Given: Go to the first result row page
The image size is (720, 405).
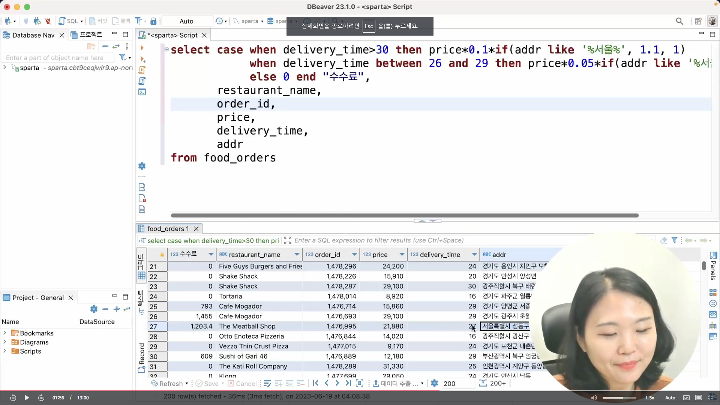Looking at the screenshot, I should click(x=316, y=383).
